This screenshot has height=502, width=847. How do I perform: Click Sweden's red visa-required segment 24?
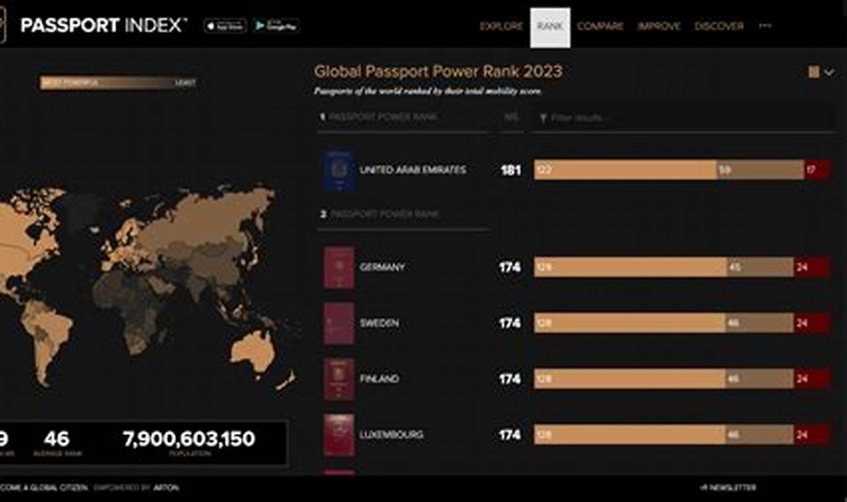[812, 323]
